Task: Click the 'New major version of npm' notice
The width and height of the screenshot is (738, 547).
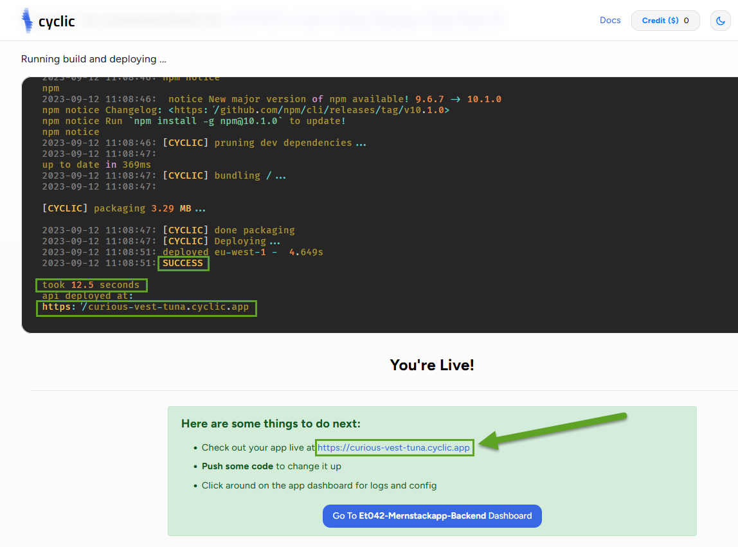Action: [271, 100]
